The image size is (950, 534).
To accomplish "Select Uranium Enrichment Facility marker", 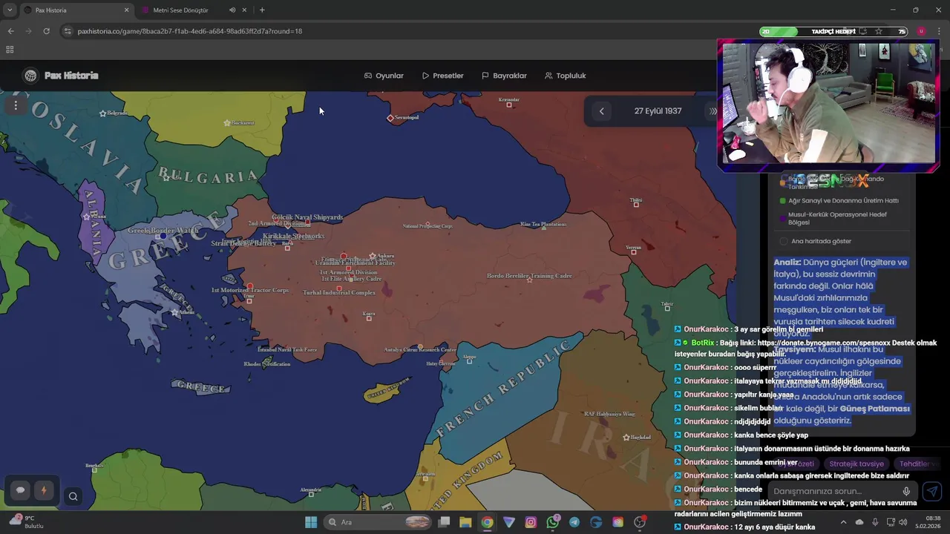I will 355,263.
